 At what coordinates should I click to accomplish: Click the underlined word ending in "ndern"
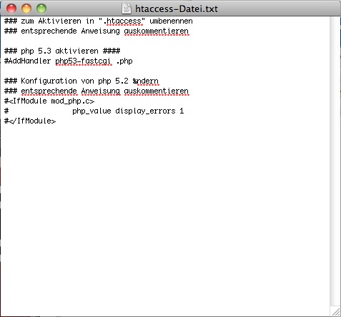146,81
